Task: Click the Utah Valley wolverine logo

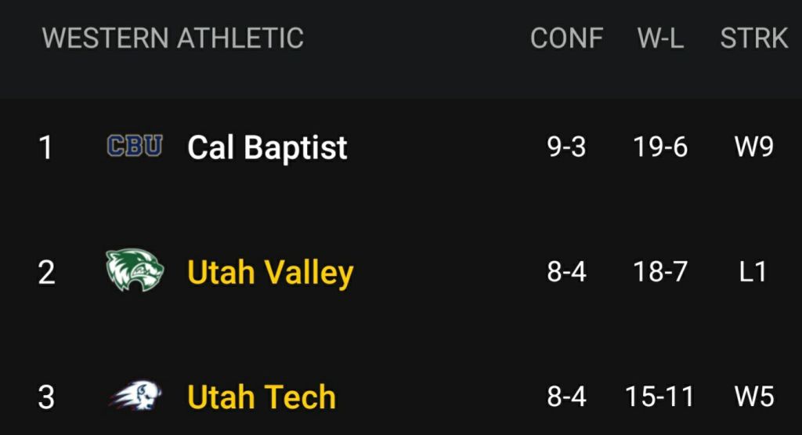Action: tap(135, 271)
